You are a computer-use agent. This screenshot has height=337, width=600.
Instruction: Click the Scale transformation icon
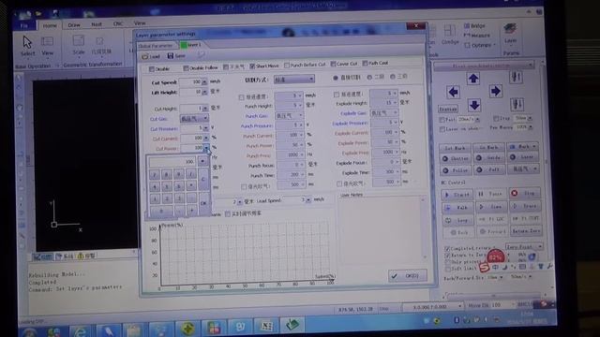(x=79, y=45)
